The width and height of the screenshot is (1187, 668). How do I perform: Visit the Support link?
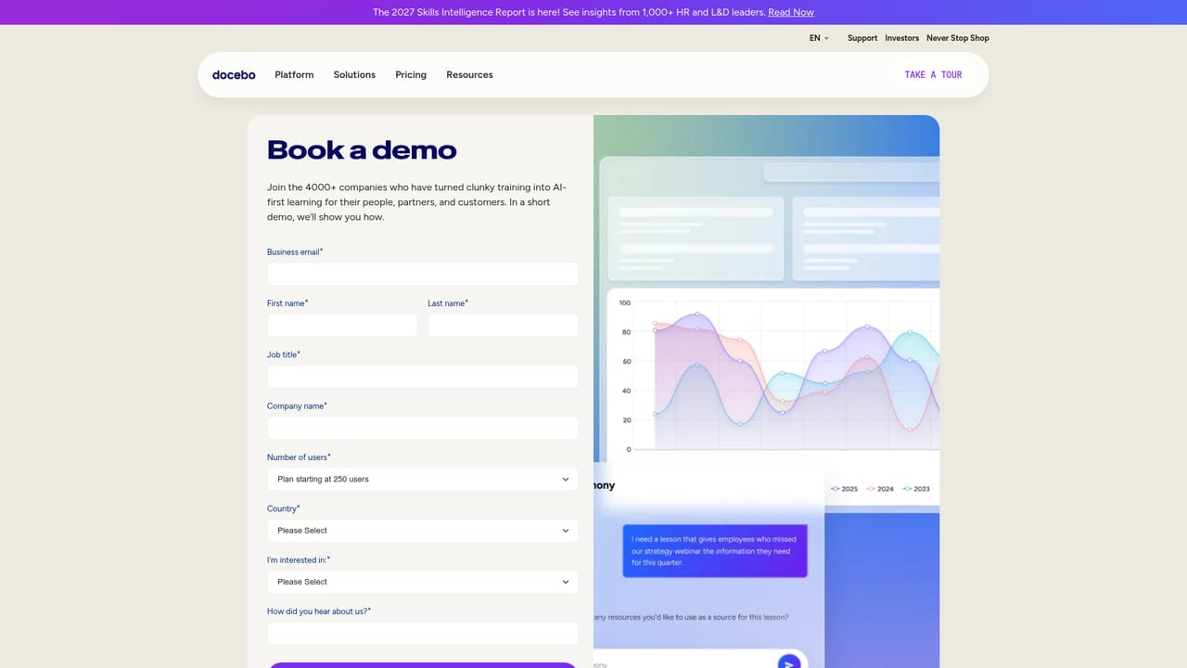(x=862, y=38)
